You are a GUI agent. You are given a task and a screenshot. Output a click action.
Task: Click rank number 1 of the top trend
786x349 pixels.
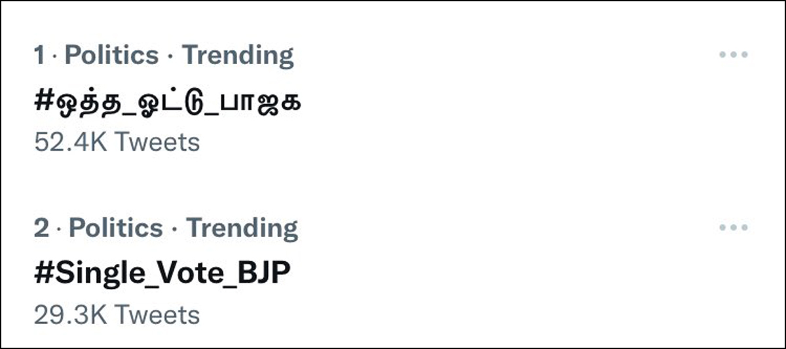coord(39,56)
